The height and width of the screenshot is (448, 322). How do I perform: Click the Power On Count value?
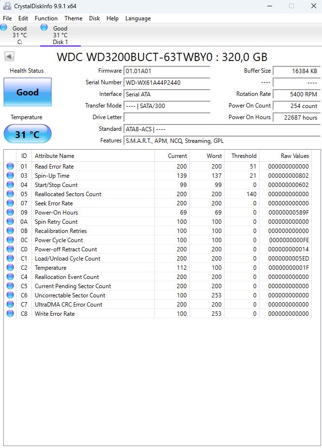tap(296, 106)
